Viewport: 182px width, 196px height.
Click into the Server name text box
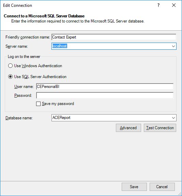tap(111, 46)
